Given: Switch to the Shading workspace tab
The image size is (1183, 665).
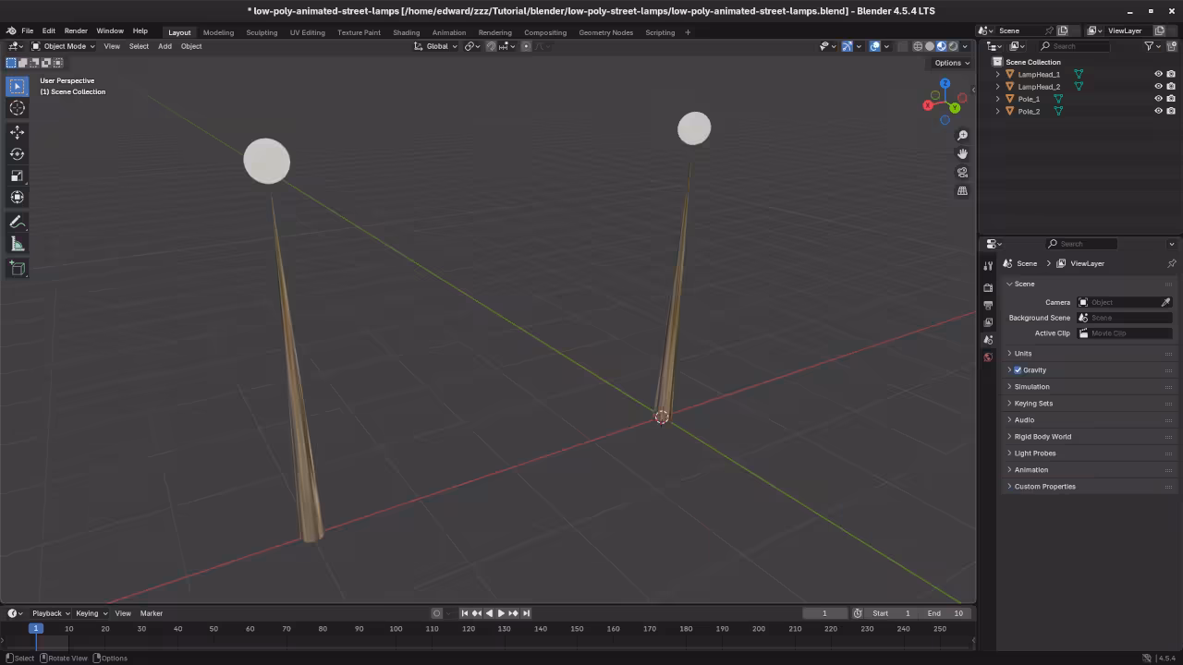Looking at the screenshot, I should click(x=406, y=32).
